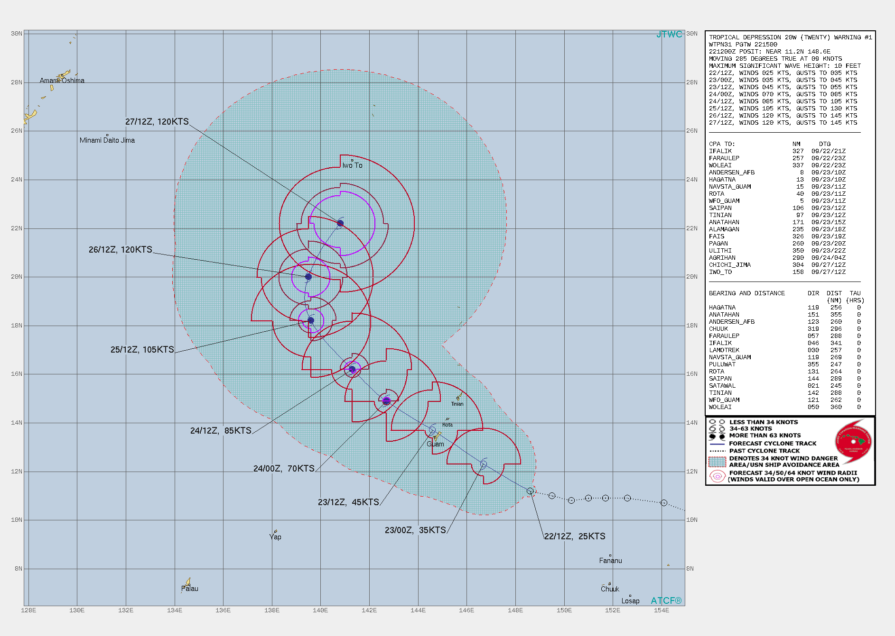This screenshot has width=895, height=636.
Task: Click the IWO_TO row in CPA table
Action: [777, 272]
